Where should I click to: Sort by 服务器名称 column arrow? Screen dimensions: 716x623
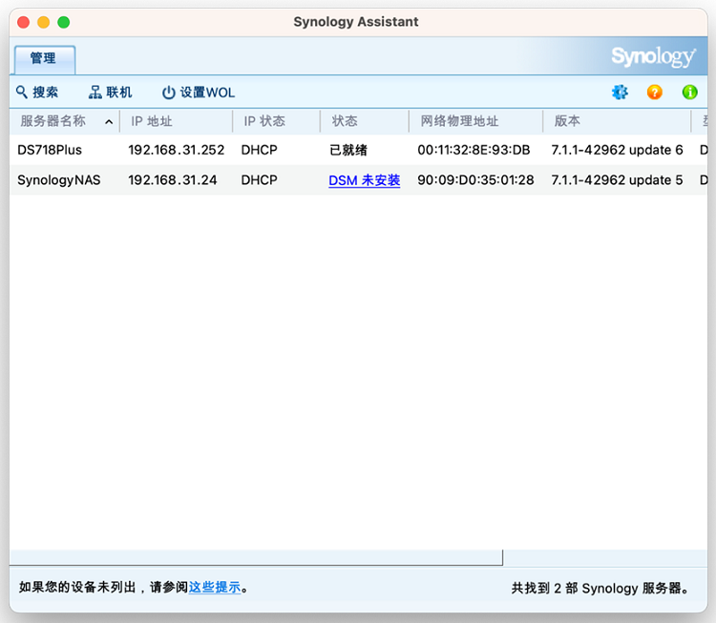[109, 122]
